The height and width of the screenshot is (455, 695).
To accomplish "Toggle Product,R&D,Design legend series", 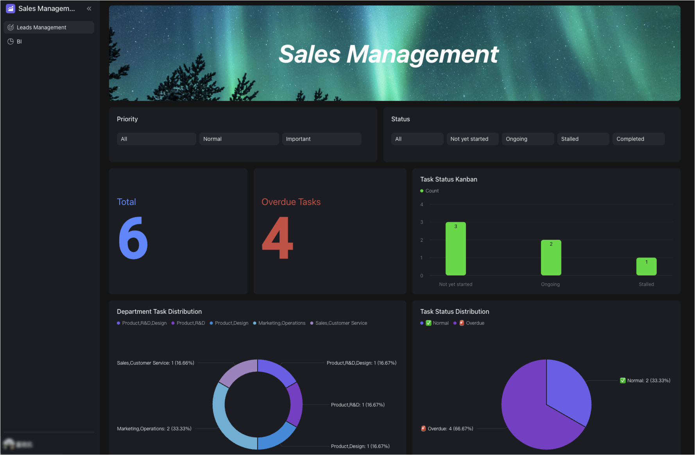I will [142, 323].
